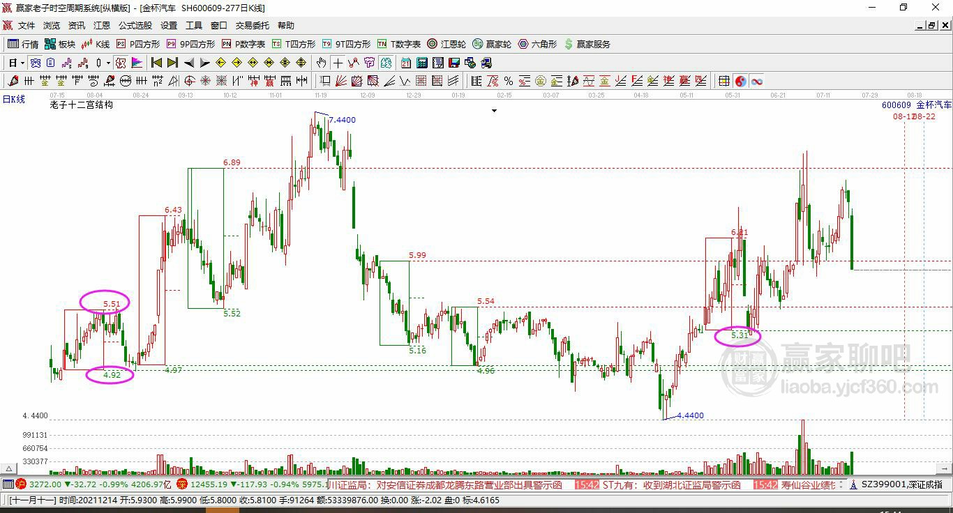This screenshot has height=513, width=953.
Task: Select the hand pan tool
Action: 322,63
